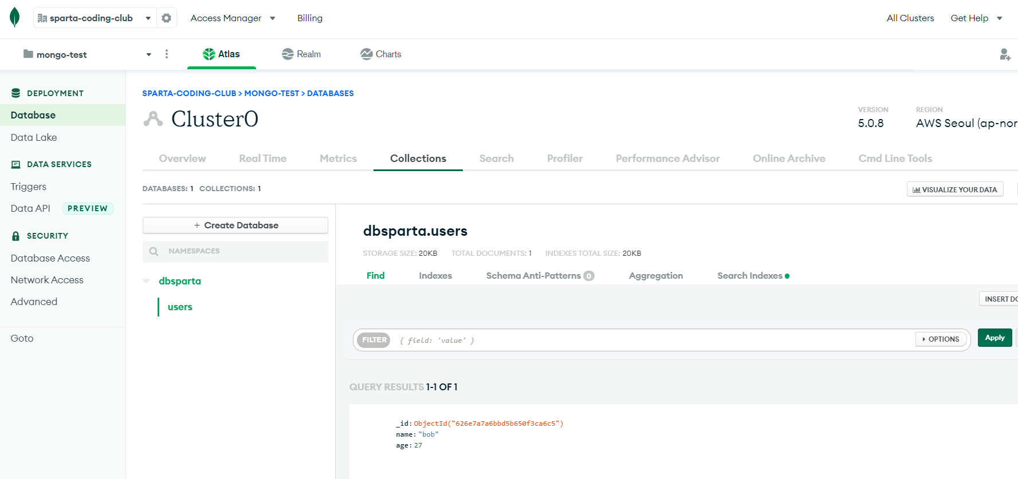Click the PREVIEW badge
The image size is (1018, 479).
(x=88, y=208)
